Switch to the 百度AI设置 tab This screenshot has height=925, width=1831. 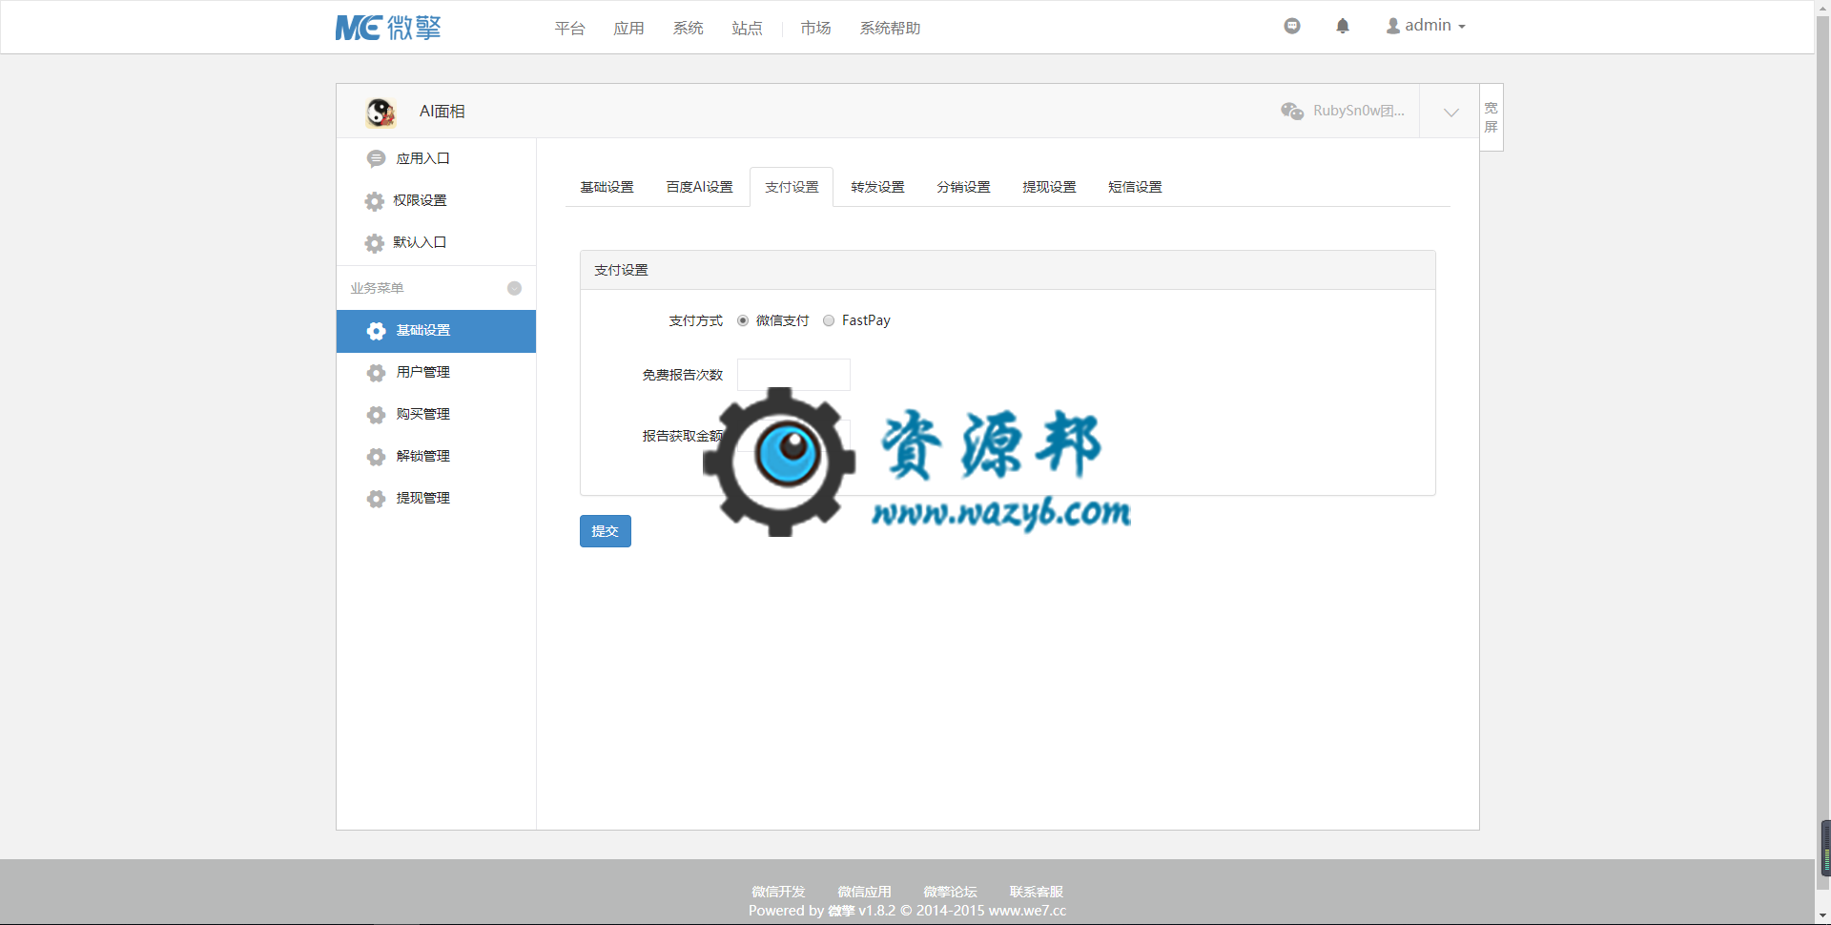(700, 187)
